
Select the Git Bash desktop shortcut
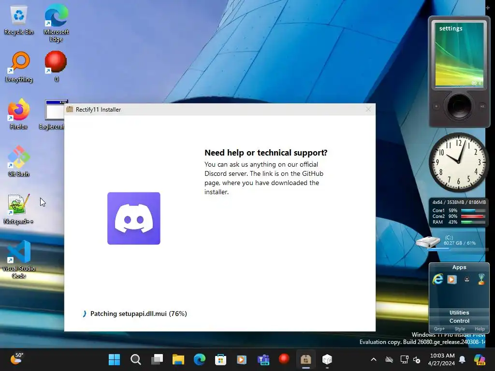(19, 161)
